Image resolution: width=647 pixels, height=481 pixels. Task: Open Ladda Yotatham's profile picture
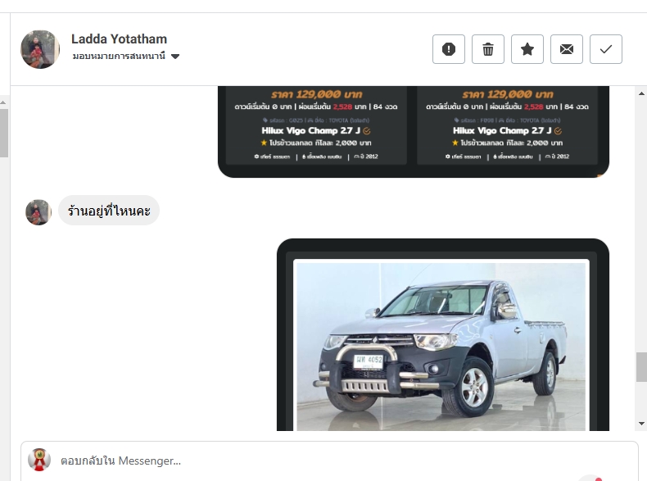[x=40, y=49]
